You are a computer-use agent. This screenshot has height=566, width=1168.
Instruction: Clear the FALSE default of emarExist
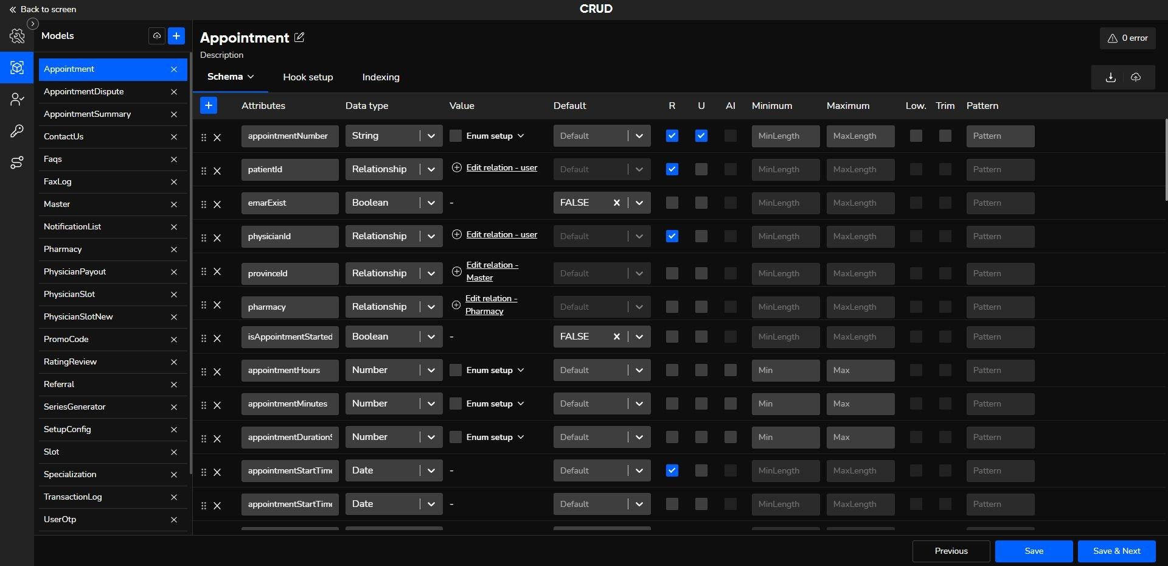tap(617, 203)
